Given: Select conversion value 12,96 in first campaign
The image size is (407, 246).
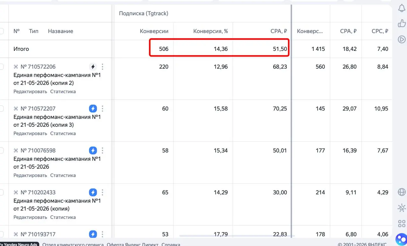Looking at the screenshot, I should click(x=221, y=67).
